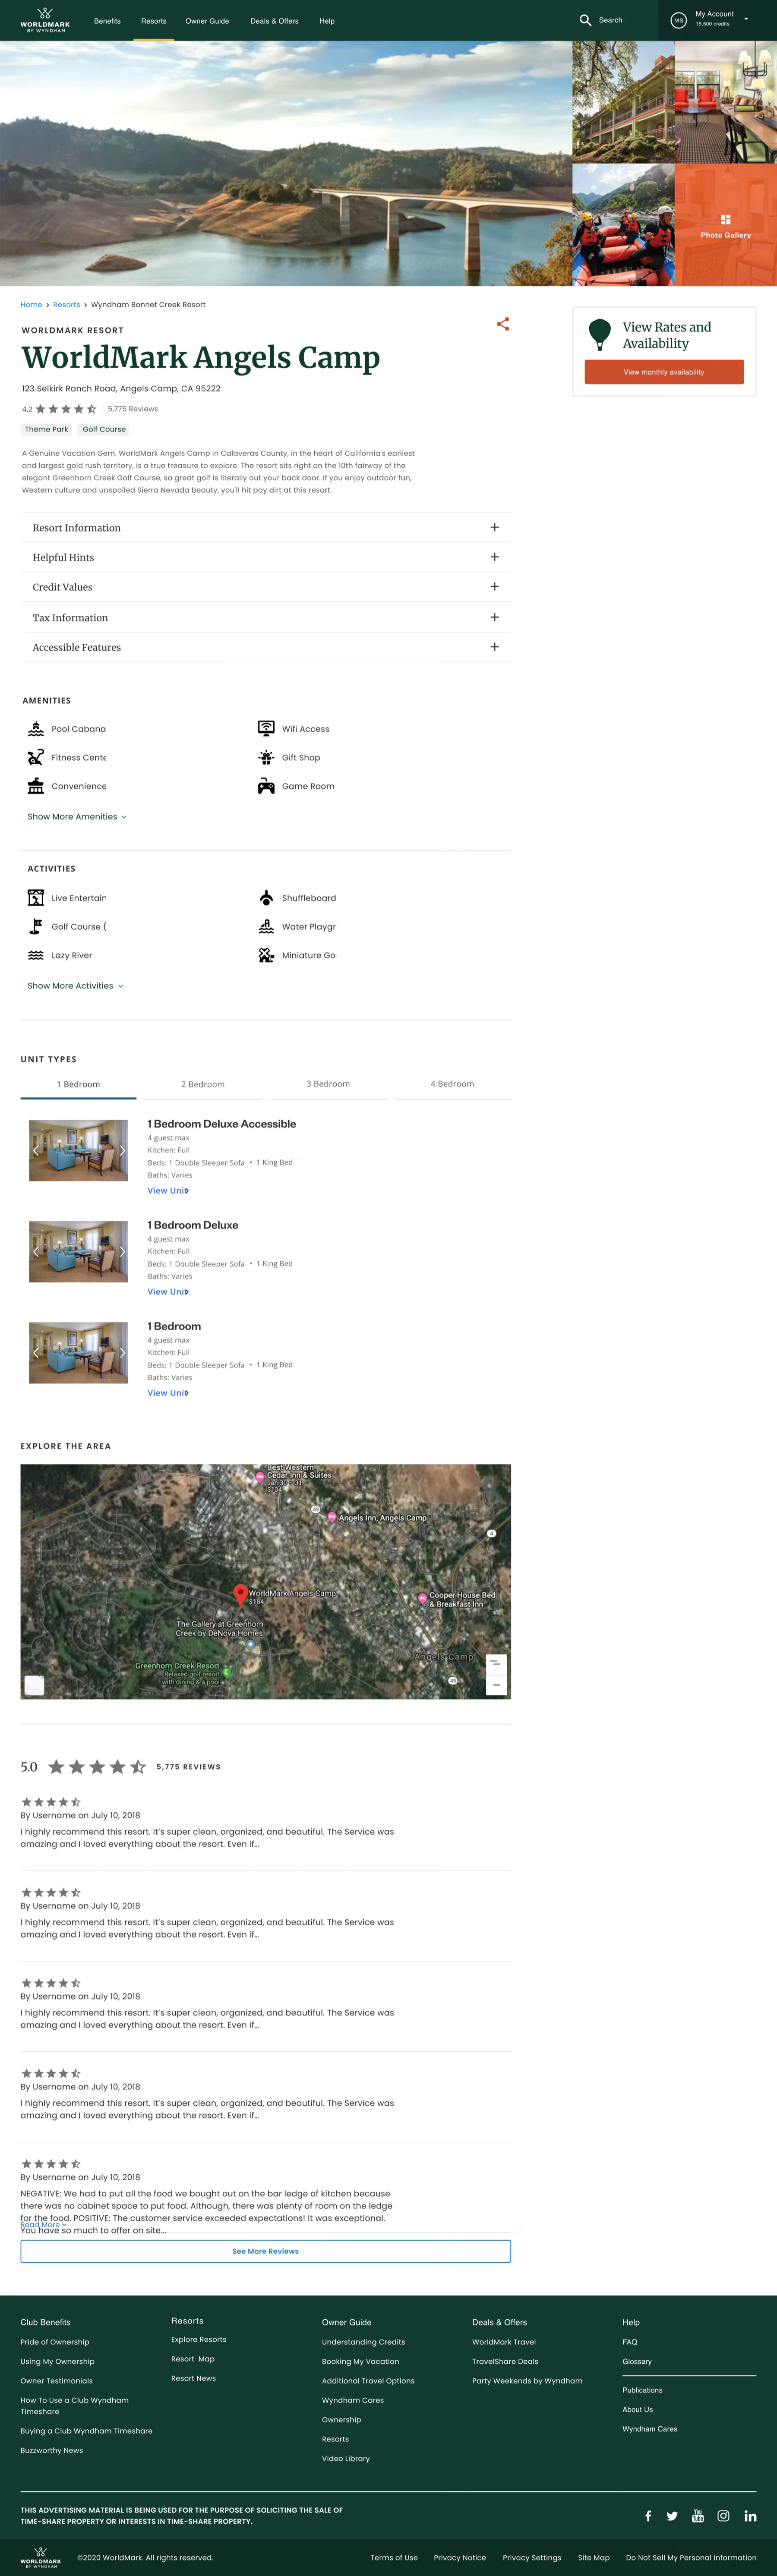Click the See More Reviews button
The image size is (777, 2576).
pos(266,2251)
